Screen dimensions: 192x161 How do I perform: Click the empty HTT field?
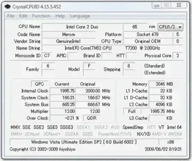[x=131, y=56]
